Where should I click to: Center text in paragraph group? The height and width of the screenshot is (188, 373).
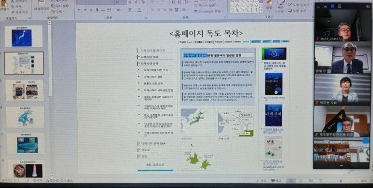[159, 10]
